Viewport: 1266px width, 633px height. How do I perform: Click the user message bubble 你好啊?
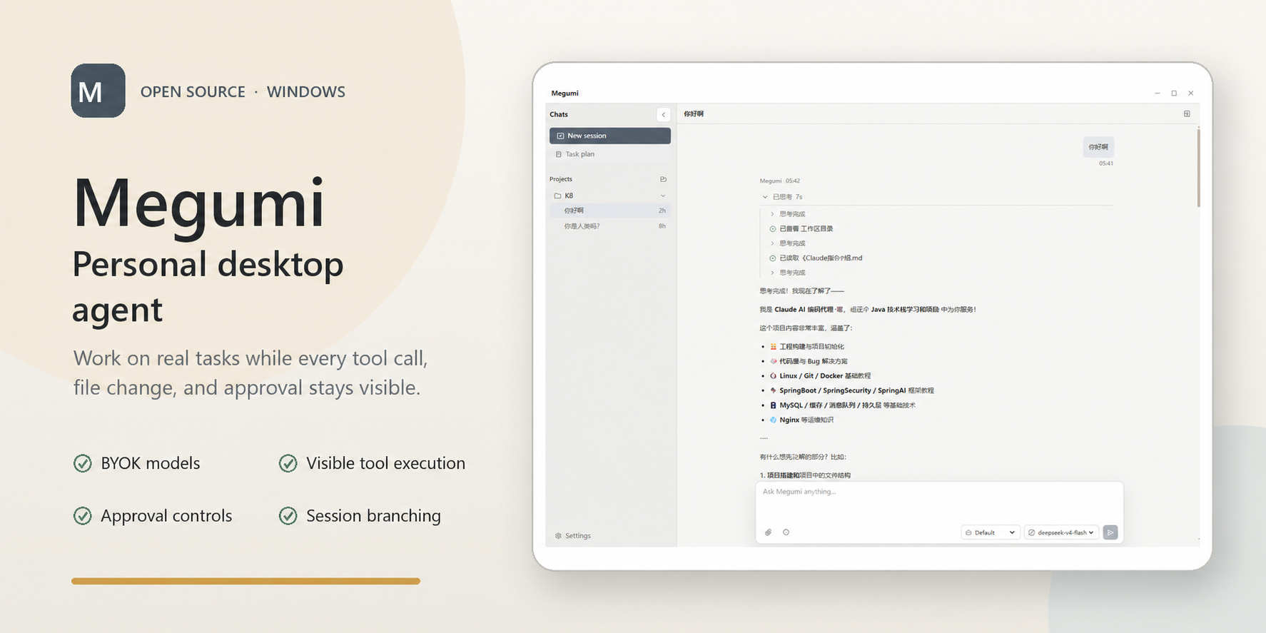pos(1098,147)
